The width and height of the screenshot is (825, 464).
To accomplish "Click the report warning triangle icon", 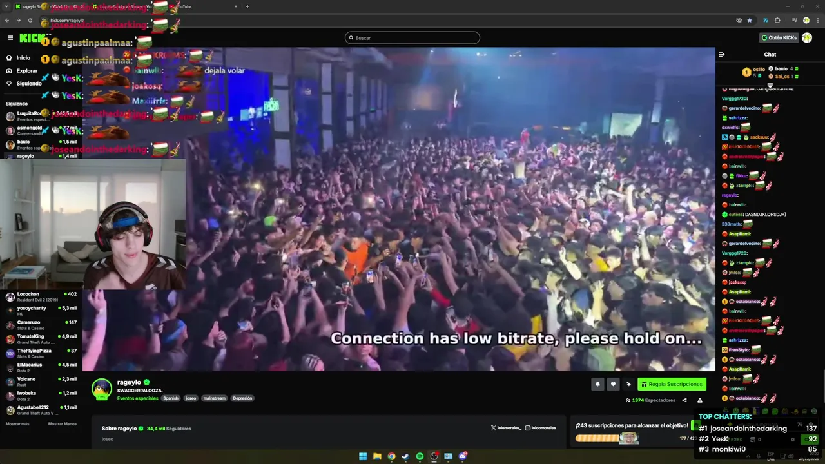I will point(700,400).
